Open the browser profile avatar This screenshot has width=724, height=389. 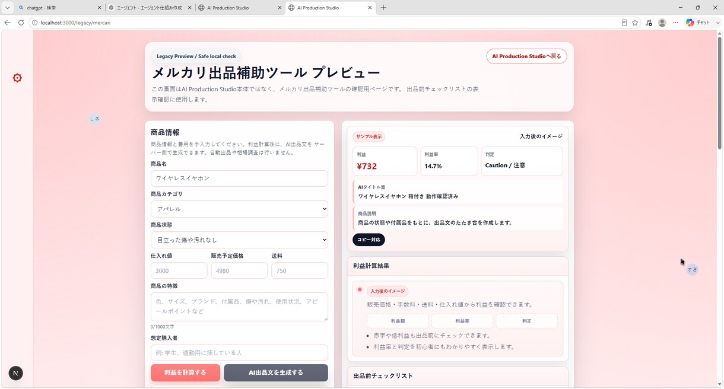tap(662, 23)
